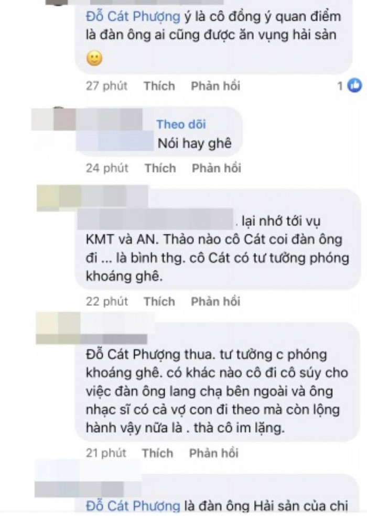
Task: Click Phản hồi under the 21 phút comment
Action: (214, 453)
